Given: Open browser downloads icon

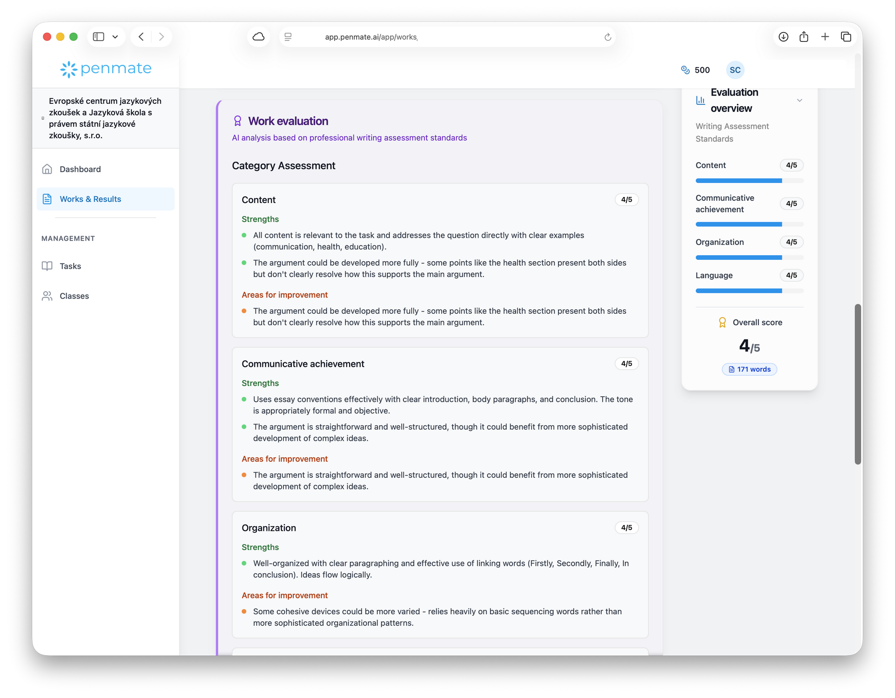Looking at the screenshot, I should point(783,37).
